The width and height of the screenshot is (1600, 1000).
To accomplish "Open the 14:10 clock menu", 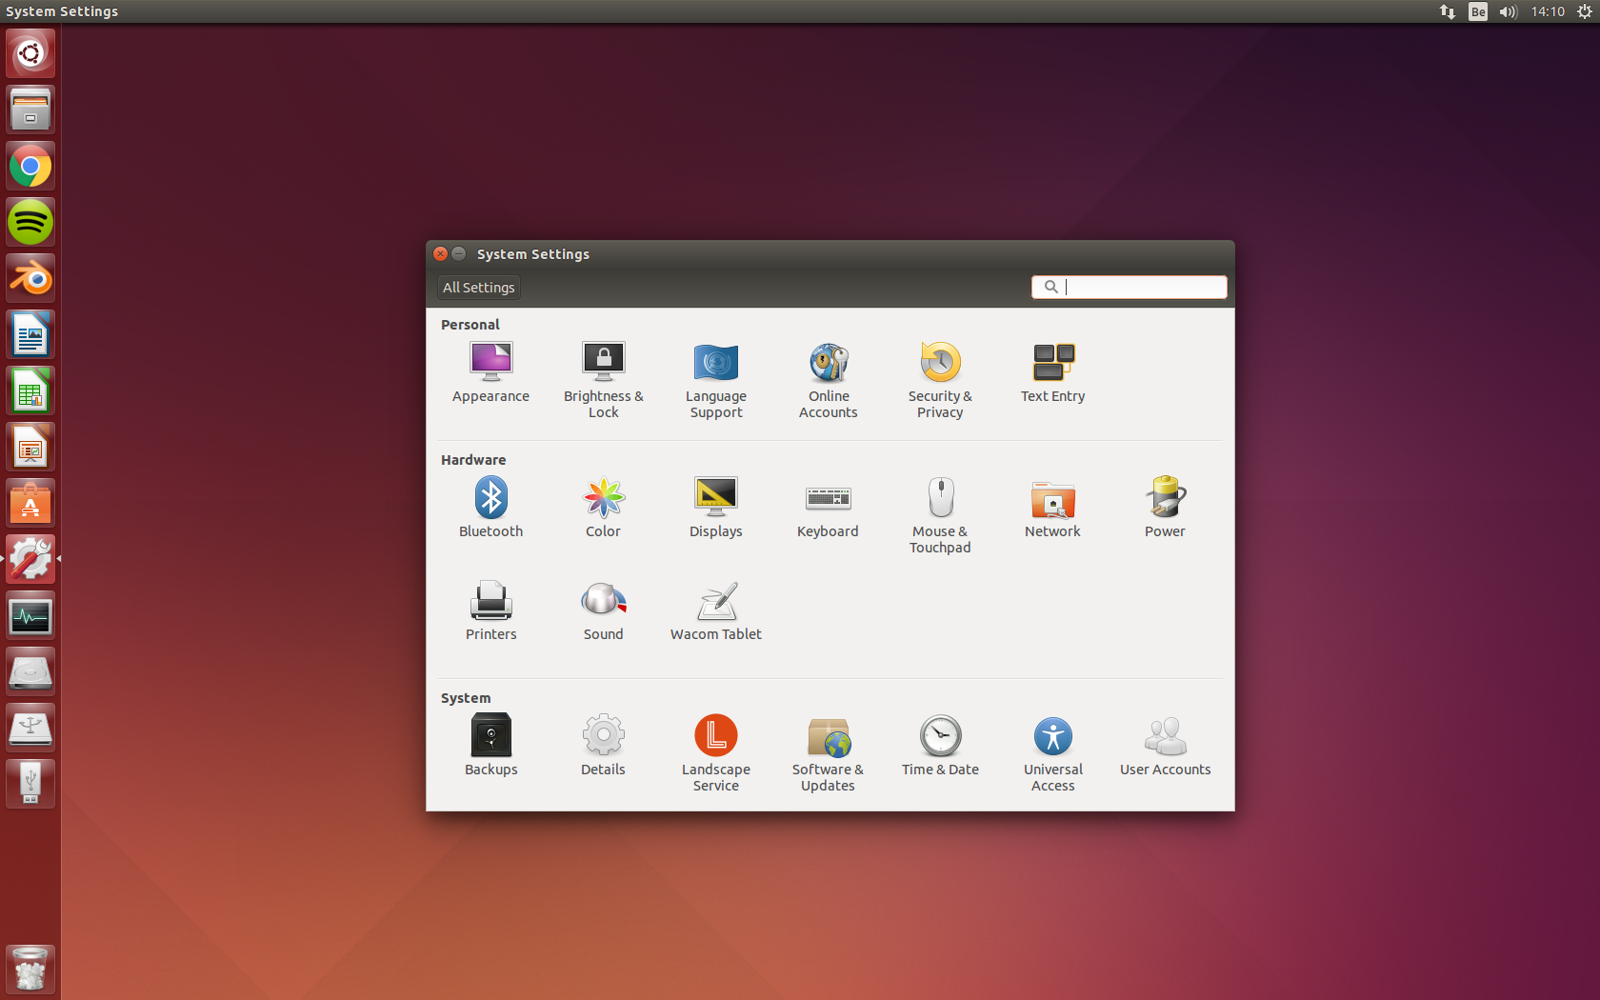I will [1548, 11].
